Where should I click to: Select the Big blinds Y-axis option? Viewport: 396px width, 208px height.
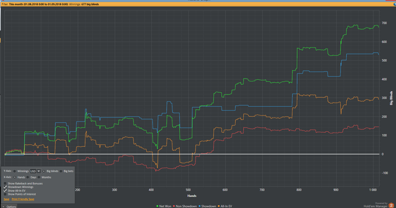(x=44, y=171)
